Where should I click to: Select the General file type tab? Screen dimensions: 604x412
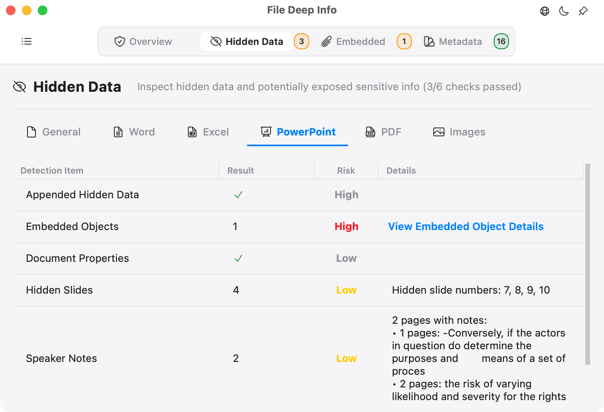coord(53,132)
